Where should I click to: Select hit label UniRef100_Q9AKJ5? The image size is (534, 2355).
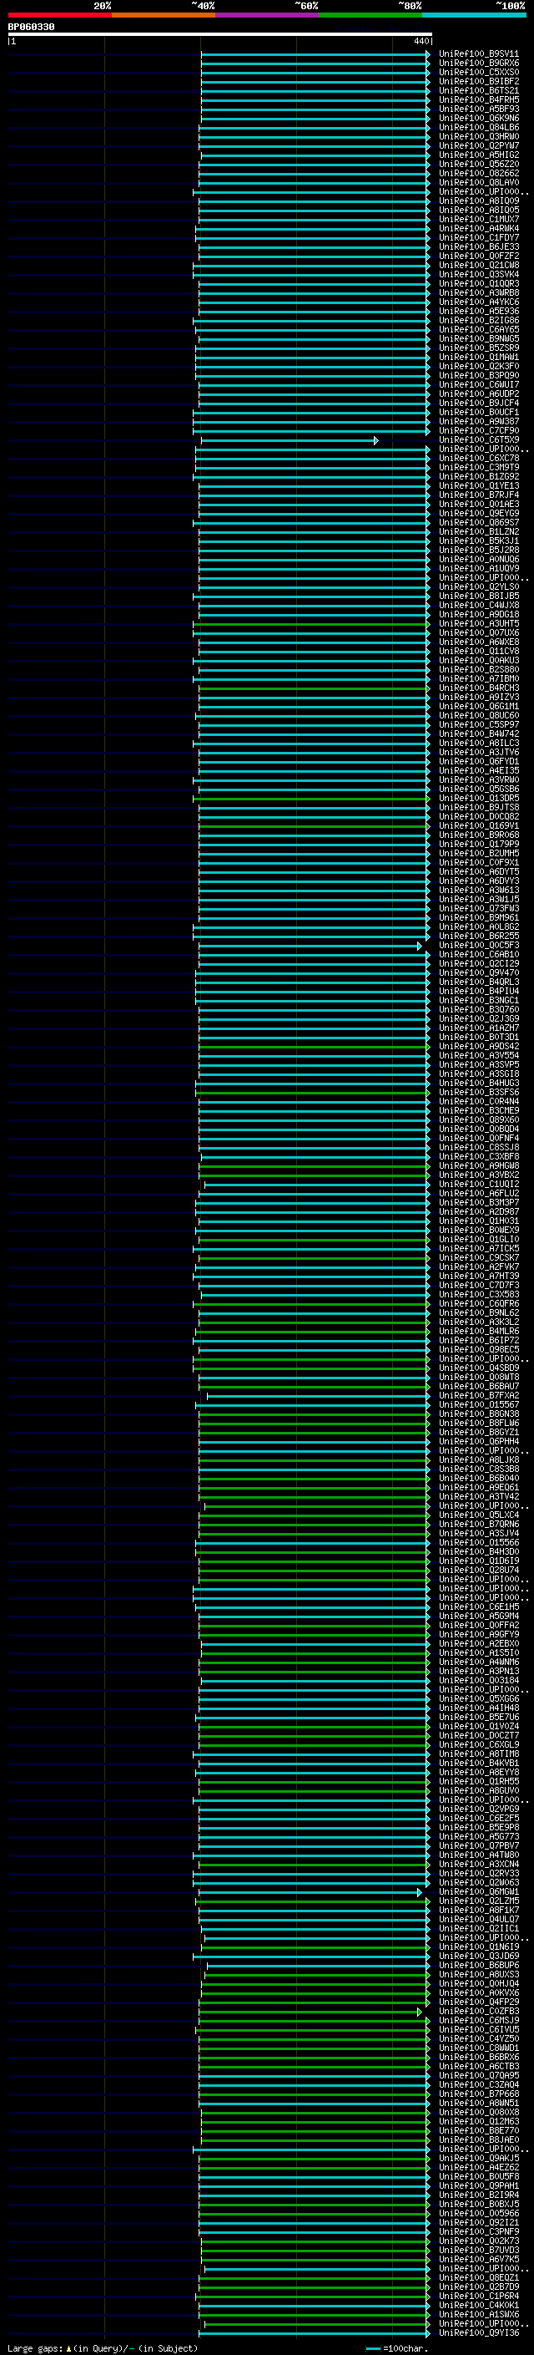coord(479,2159)
